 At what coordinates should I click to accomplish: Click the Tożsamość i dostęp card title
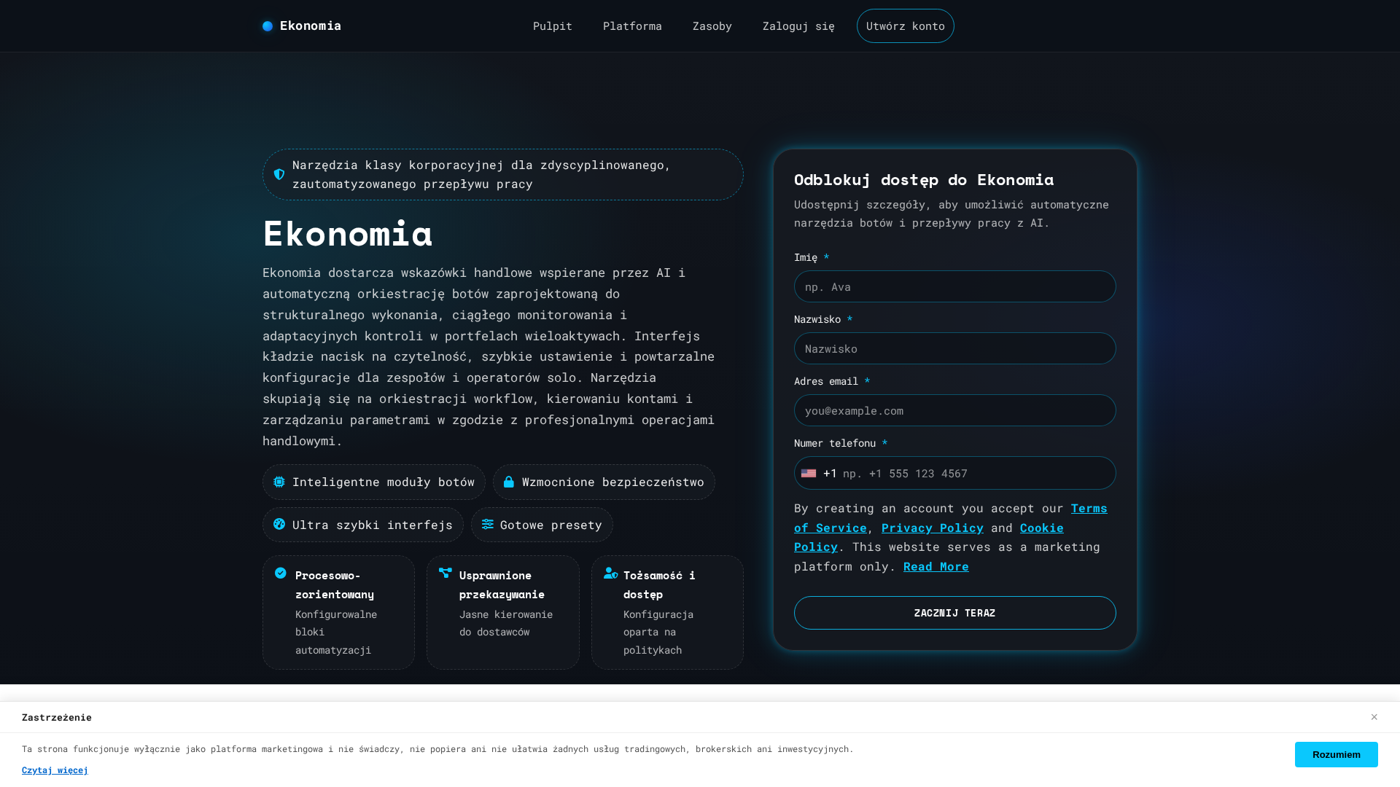(x=659, y=584)
